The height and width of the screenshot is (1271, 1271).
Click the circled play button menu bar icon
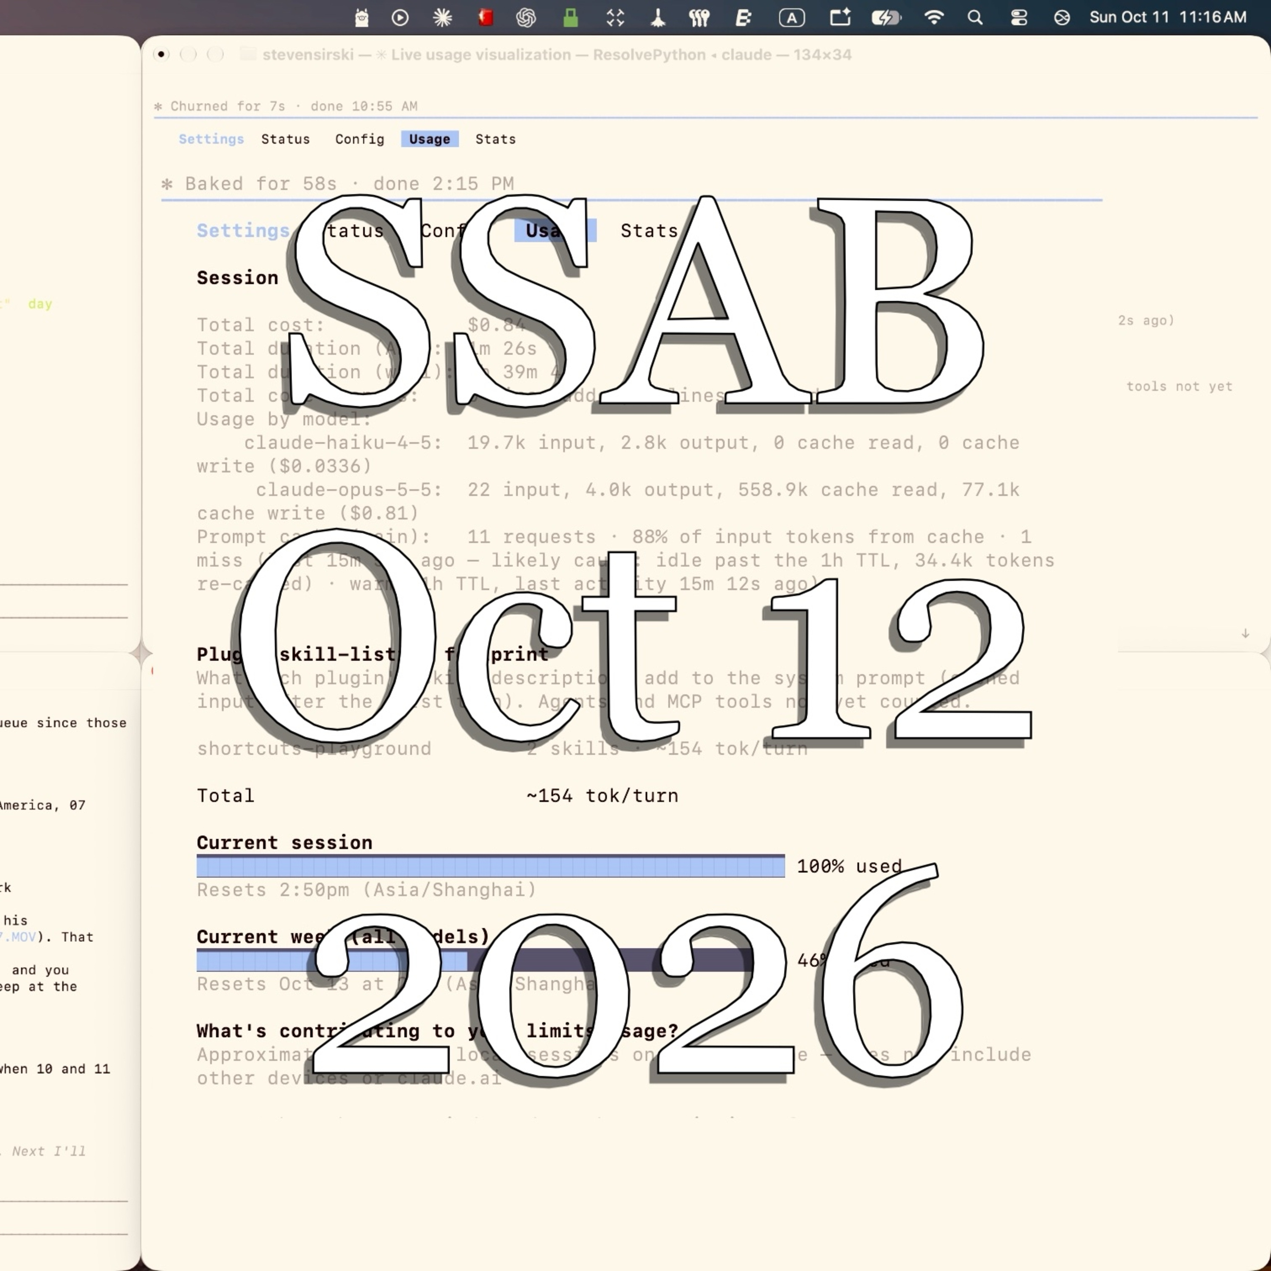(x=400, y=18)
